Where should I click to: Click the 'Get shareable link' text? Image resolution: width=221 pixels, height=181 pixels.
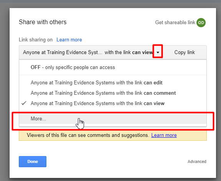point(175,23)
